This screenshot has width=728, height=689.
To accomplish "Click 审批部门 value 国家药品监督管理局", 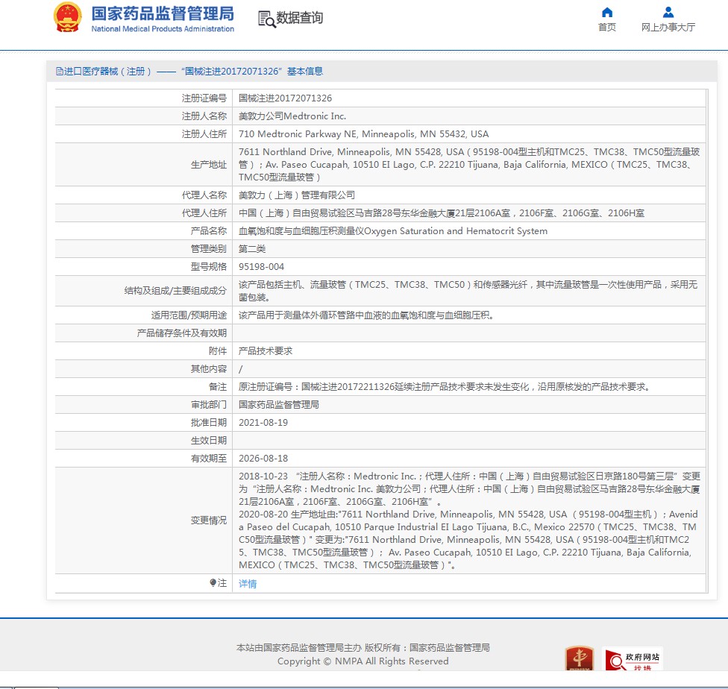I will (x=278, y=405).
